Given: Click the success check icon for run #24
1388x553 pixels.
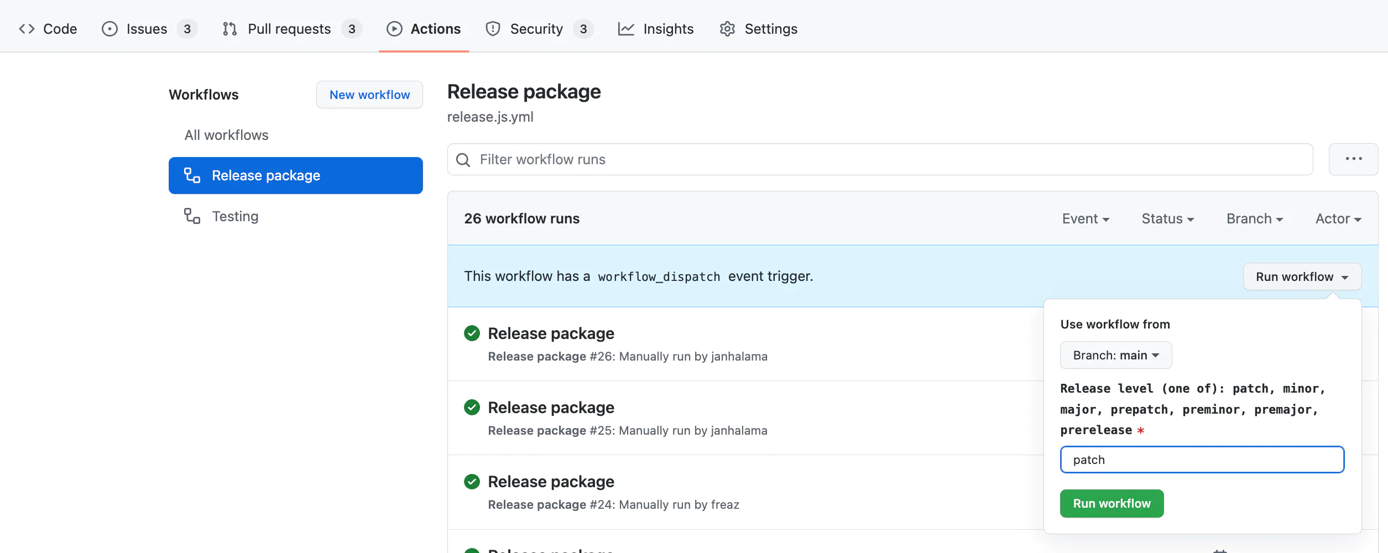Looking at the screenshot, I should click(472, 481).
